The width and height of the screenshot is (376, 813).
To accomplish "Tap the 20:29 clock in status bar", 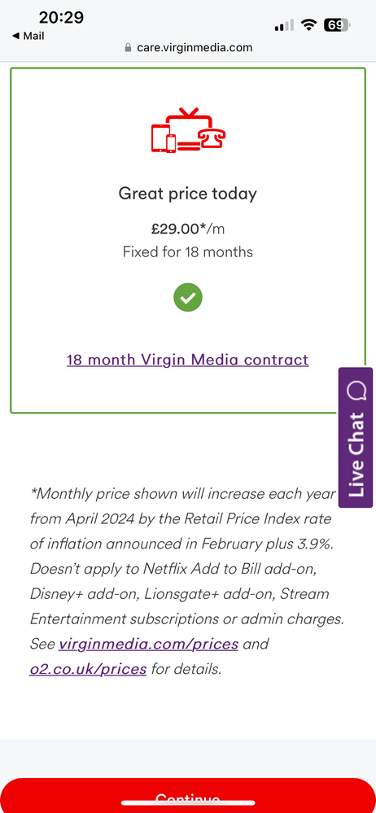I will [61, 17].
